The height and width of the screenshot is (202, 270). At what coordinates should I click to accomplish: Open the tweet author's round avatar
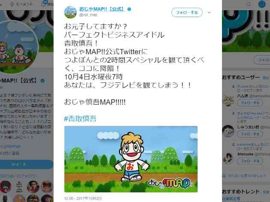click(x=70, y=12)
